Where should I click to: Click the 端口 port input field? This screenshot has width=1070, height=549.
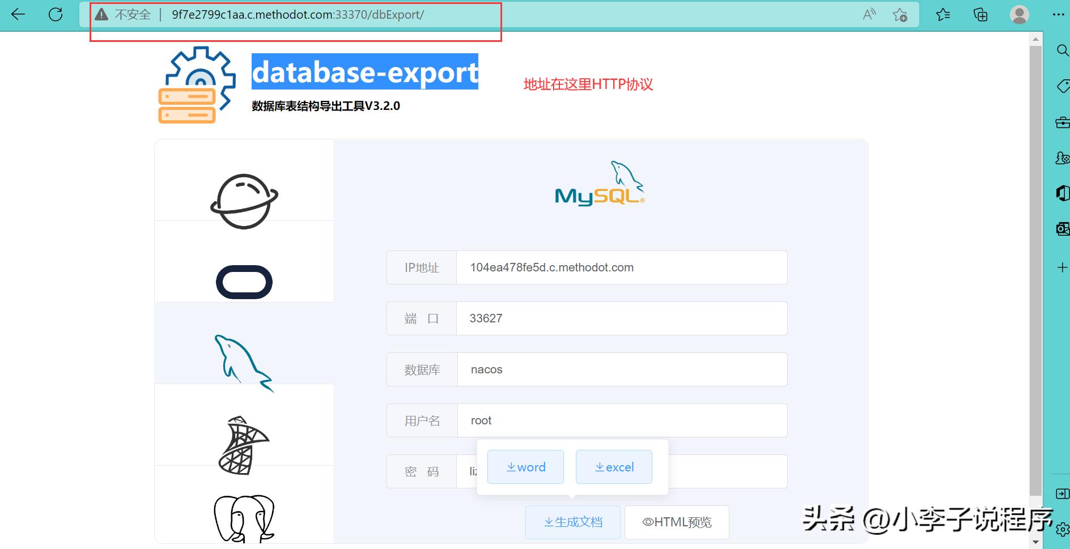(x=622, y=318)
